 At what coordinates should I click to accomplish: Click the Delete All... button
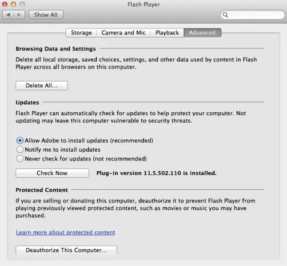pyautogui.click(x=42, y=86)
